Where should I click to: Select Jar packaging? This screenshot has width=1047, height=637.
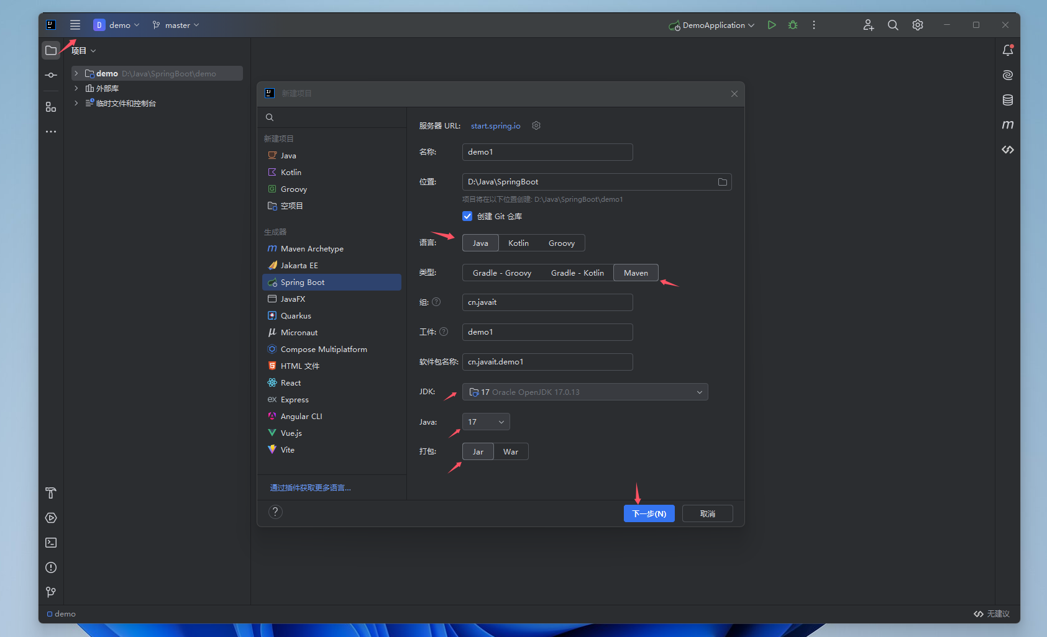(478, 451)
